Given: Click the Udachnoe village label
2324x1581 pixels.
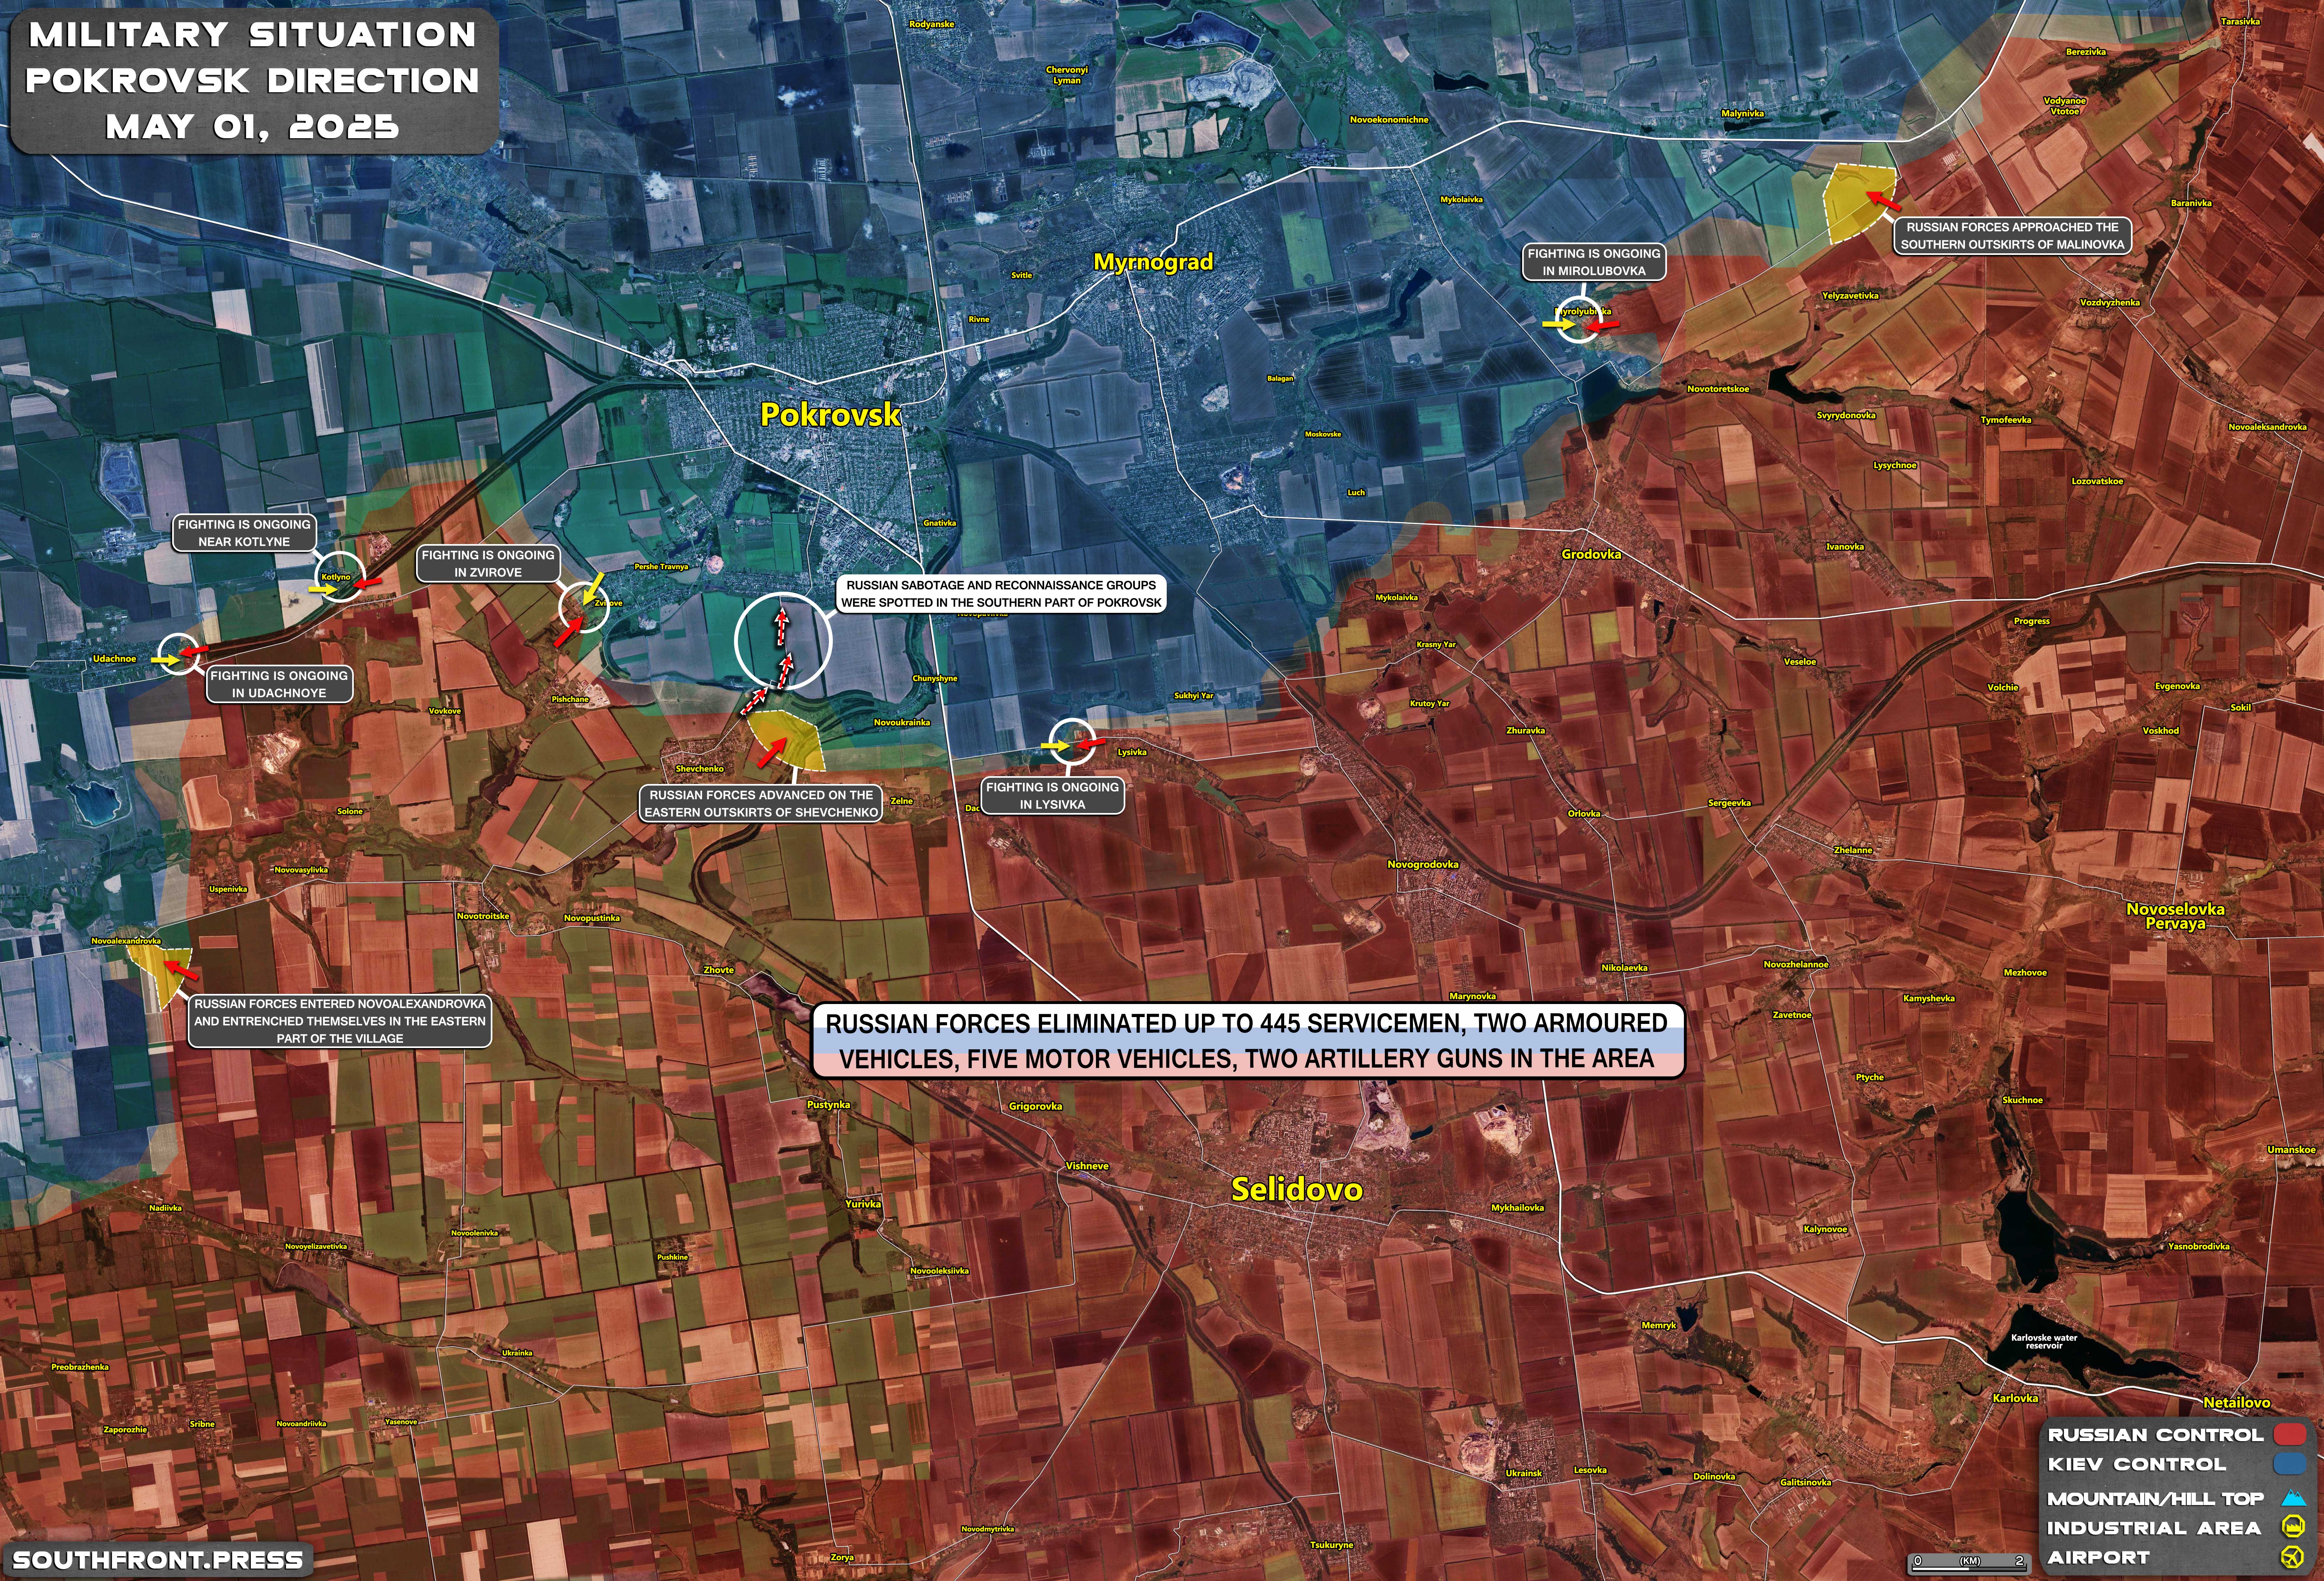Looking at the screenshot, I should 114,658.
